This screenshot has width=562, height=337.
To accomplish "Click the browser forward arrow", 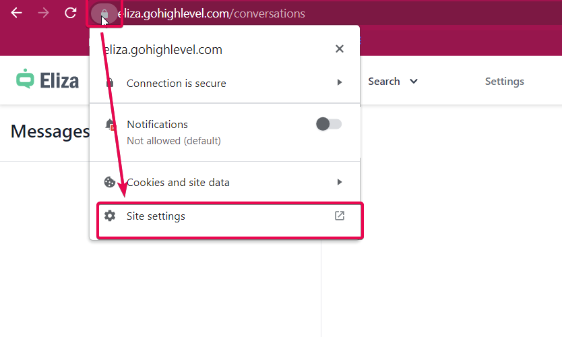I will coord(44,13).
